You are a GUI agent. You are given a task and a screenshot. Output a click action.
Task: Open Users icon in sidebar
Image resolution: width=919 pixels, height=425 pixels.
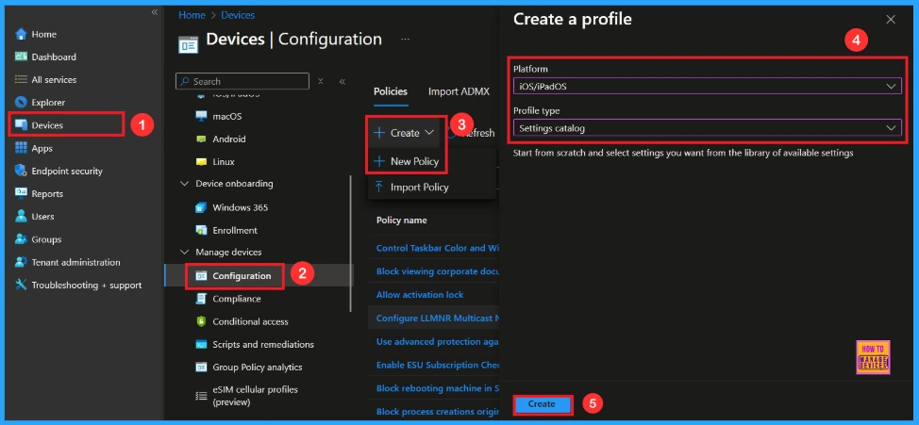21,217
